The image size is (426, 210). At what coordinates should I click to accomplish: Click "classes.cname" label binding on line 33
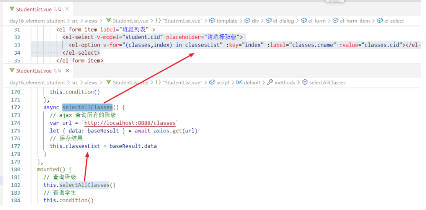click(312, 45)
